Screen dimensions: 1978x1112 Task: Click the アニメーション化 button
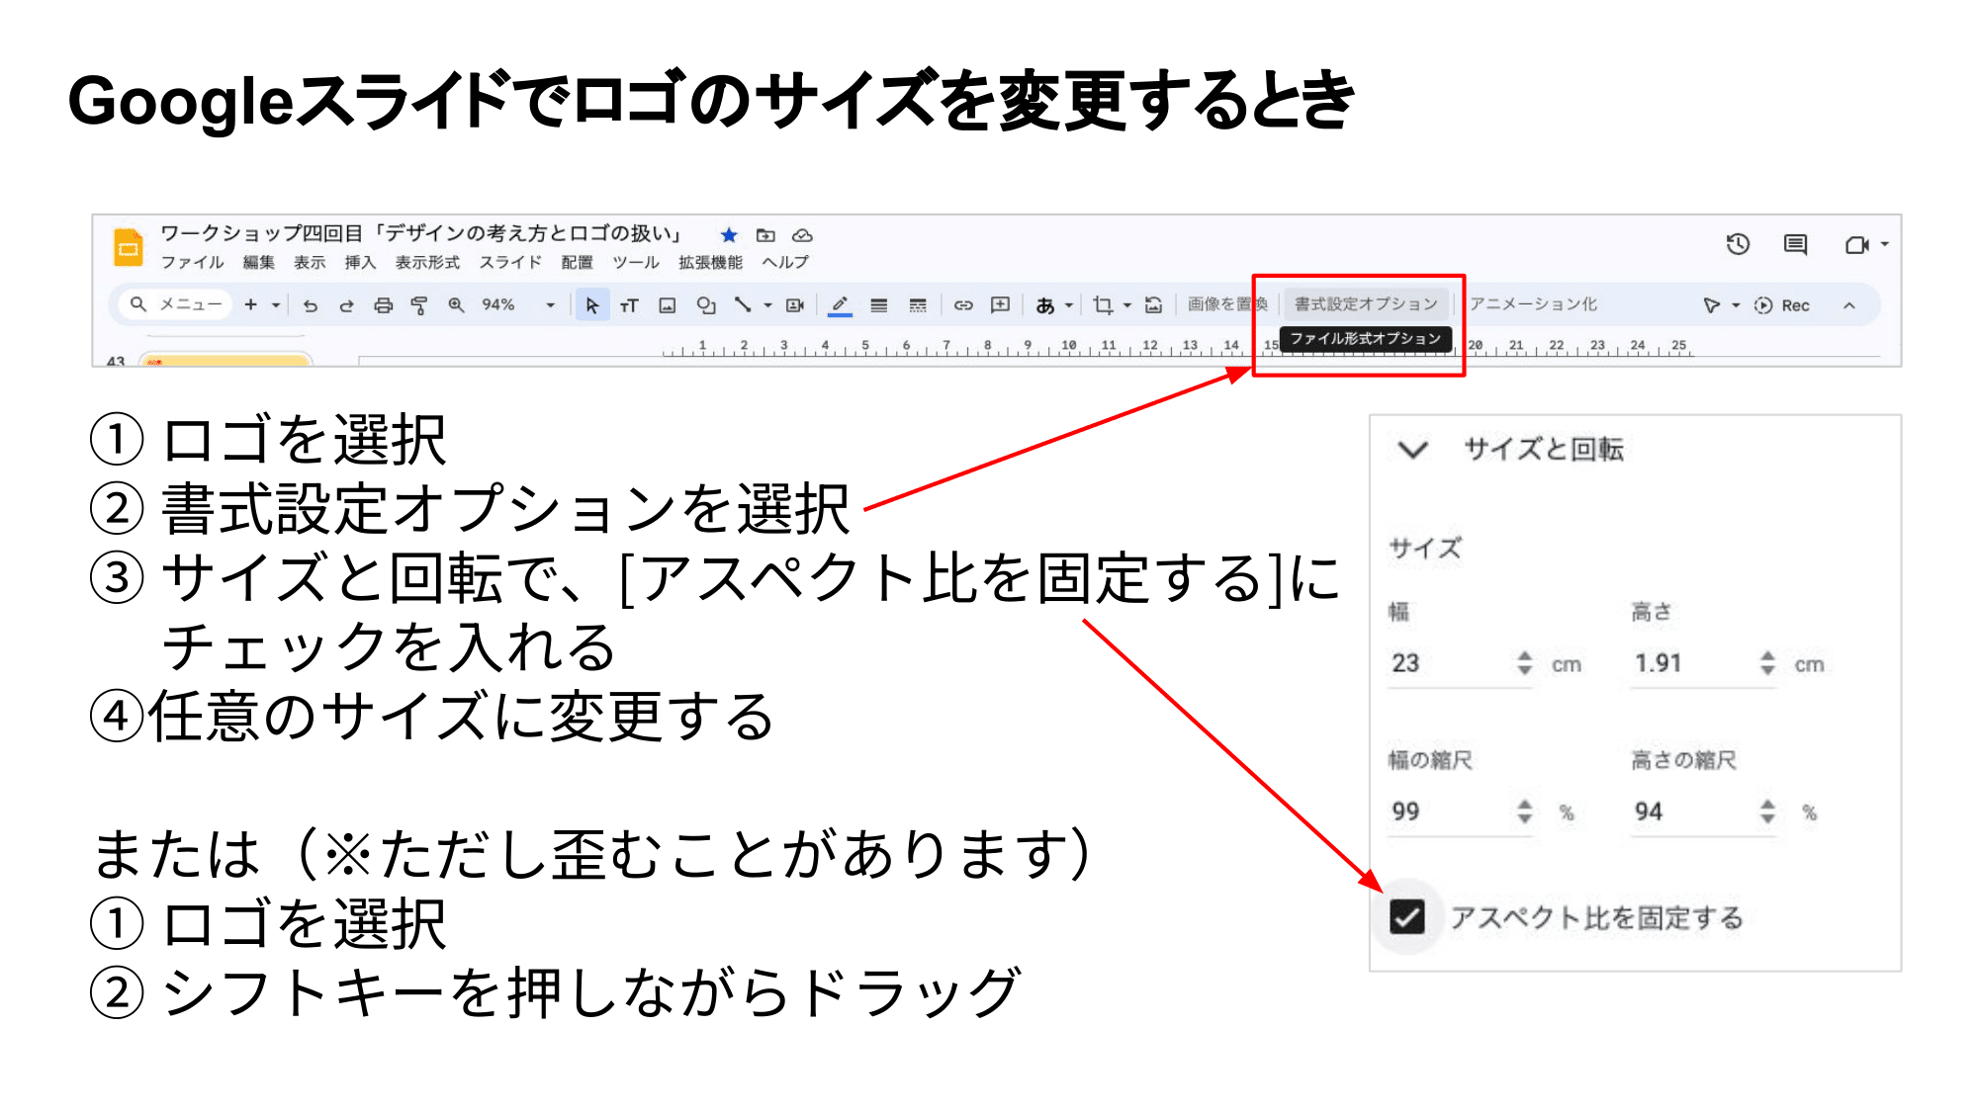point(1533,304)
